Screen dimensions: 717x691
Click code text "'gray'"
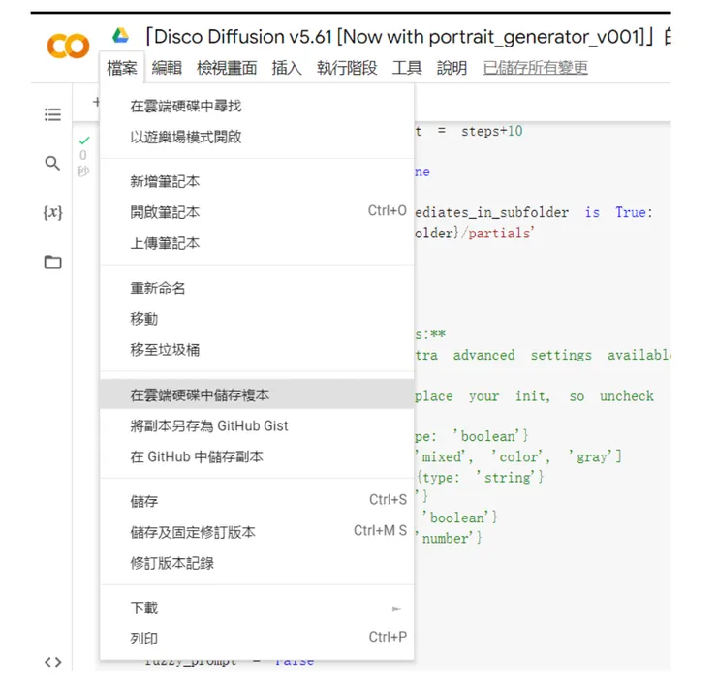(591, 456)
